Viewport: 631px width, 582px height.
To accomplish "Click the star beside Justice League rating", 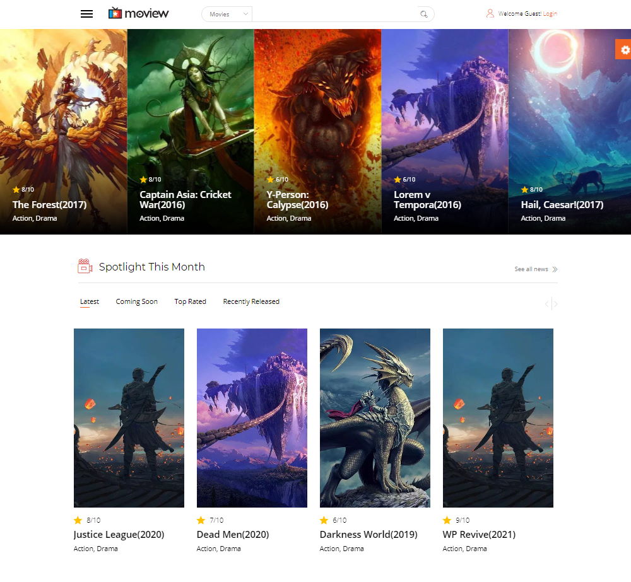I will tap(78, 520).
